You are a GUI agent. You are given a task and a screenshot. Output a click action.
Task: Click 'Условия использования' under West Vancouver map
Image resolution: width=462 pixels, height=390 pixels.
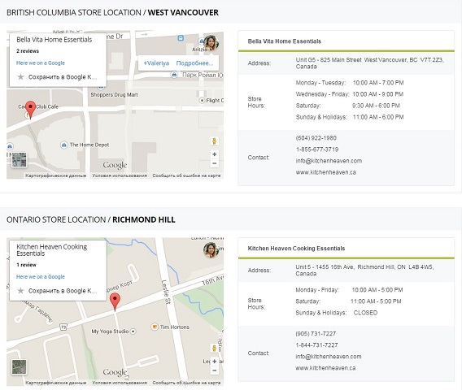pyautogui.click(x=120, y=175)
